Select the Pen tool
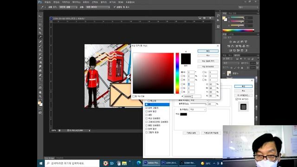Screen dimensions: 297x167 tap(40, 75)
